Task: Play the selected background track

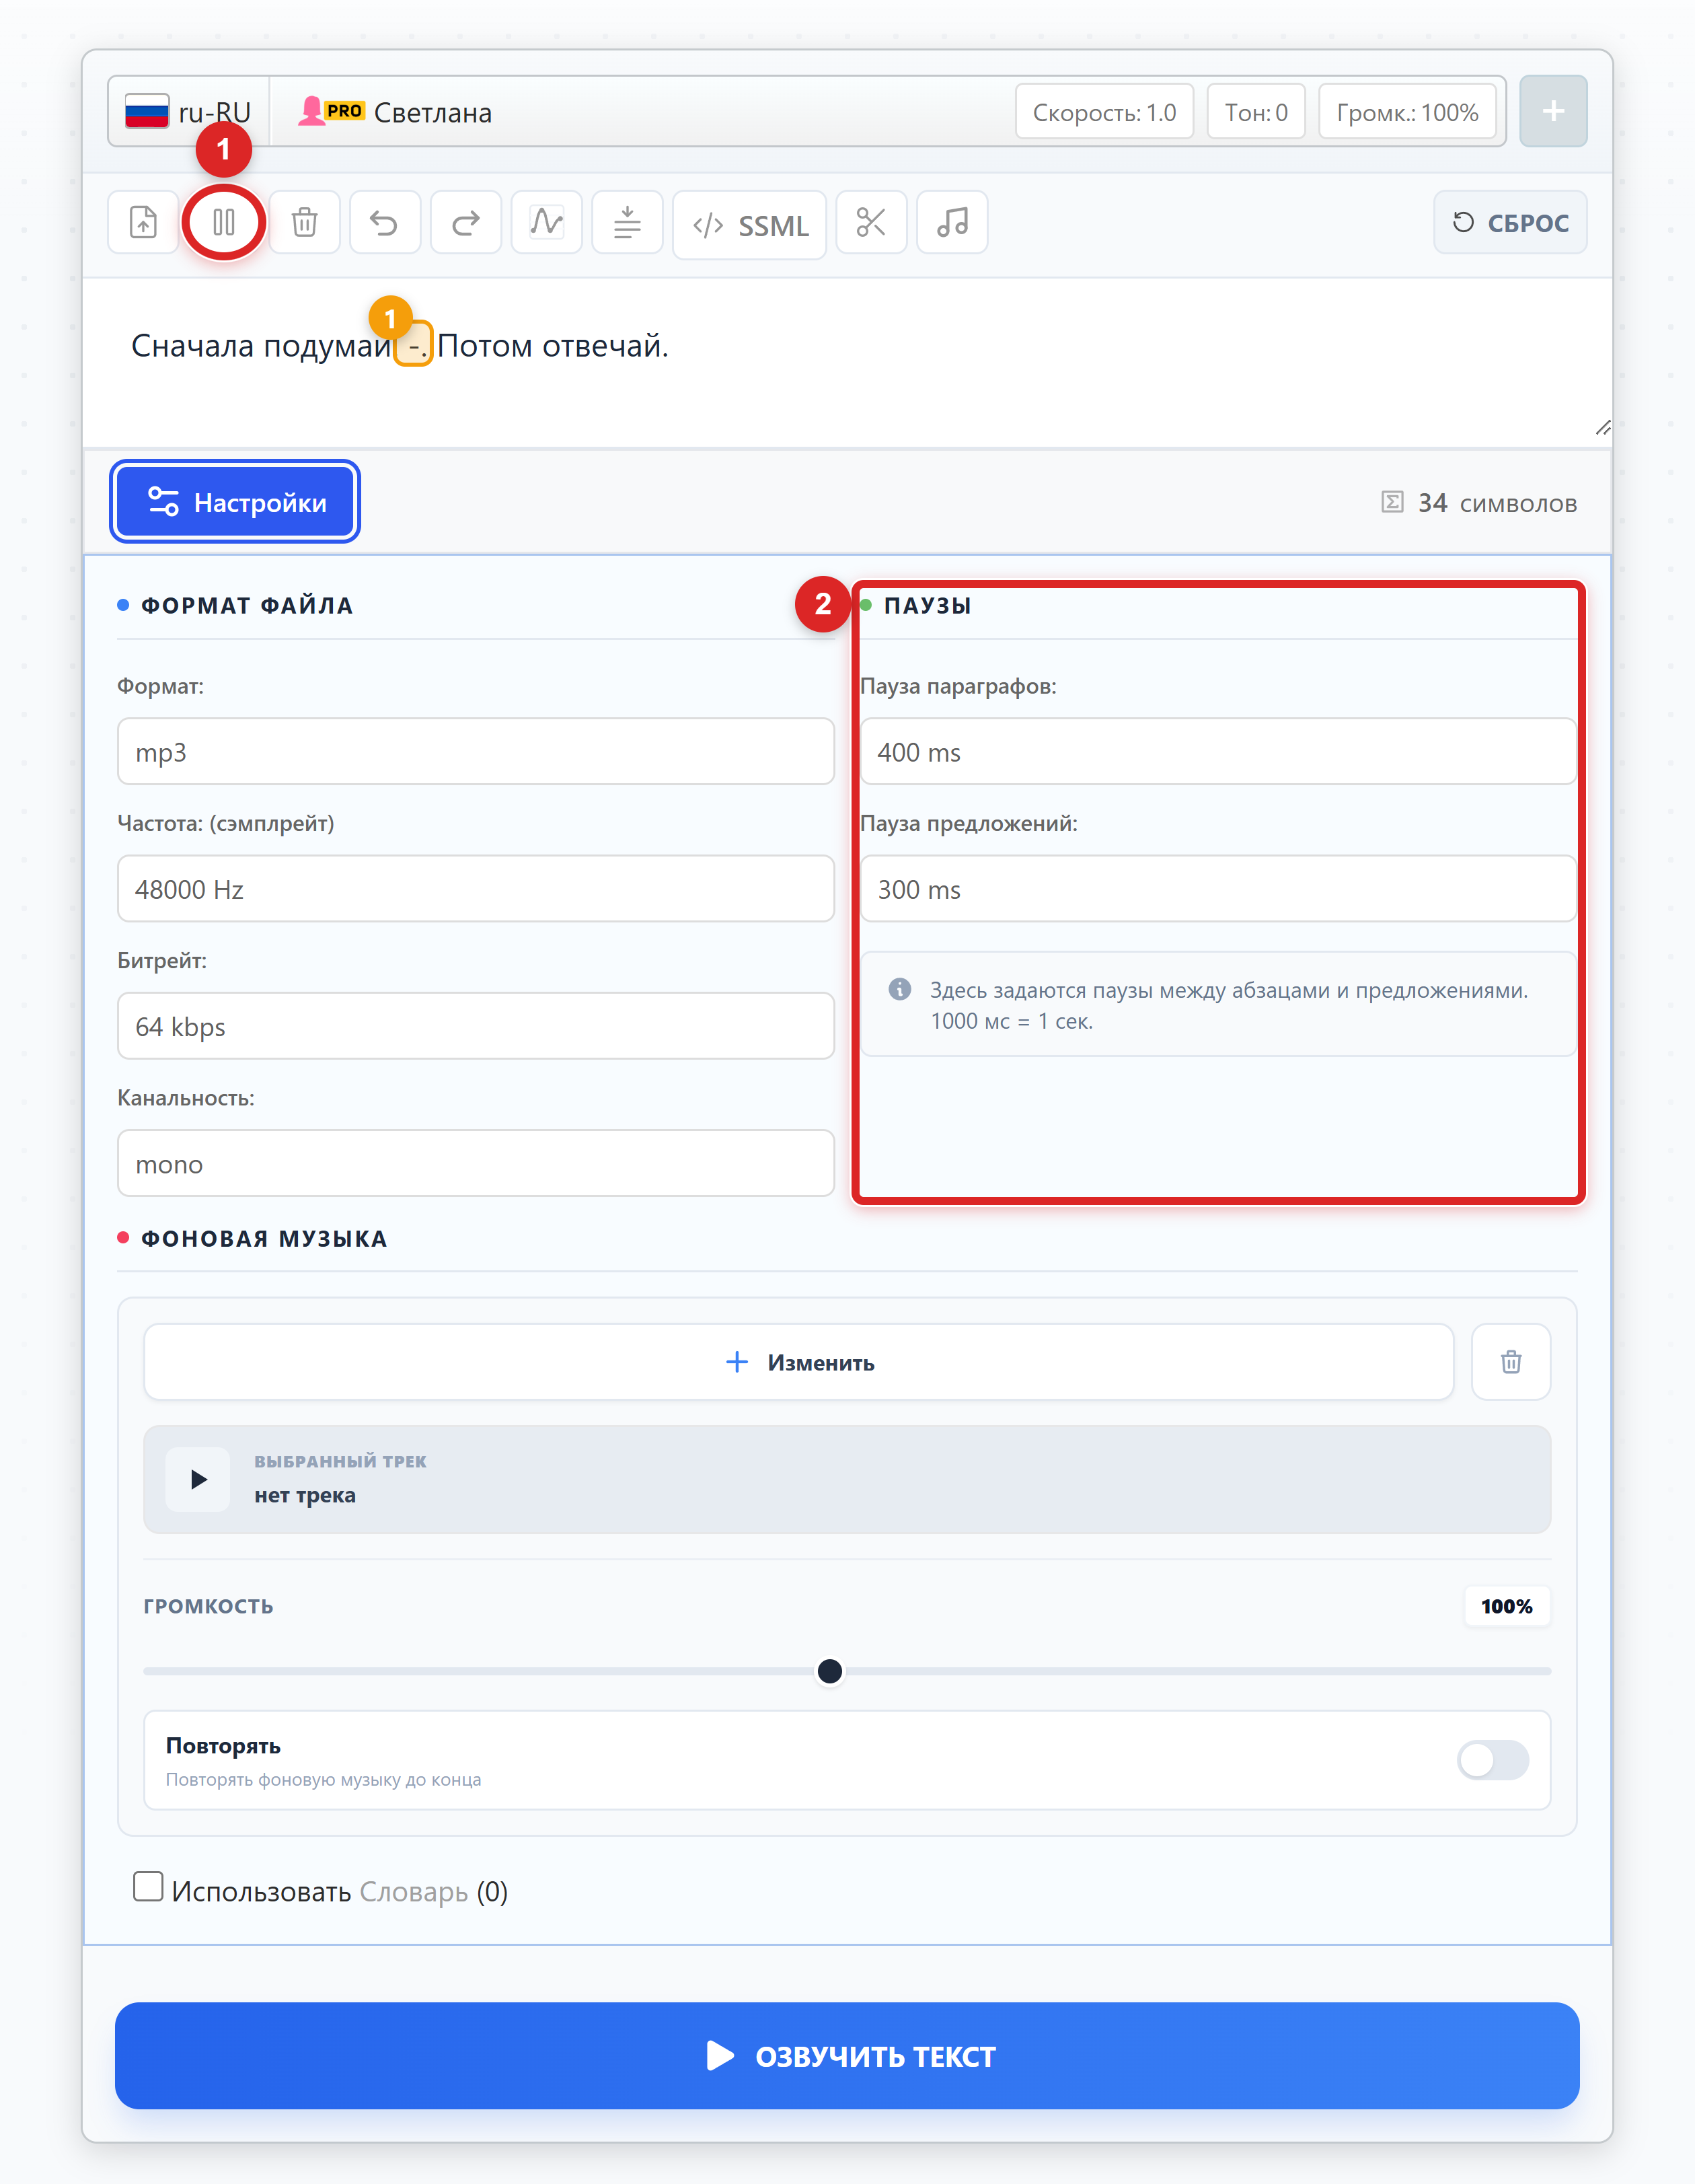Action: pos(198,1479)
